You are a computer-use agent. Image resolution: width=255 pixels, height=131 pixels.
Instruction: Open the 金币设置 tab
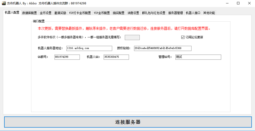45,13
